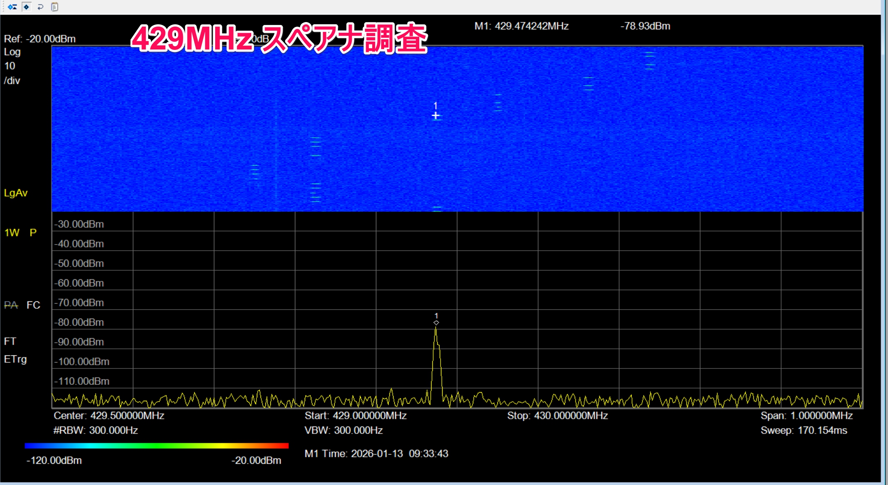Viewport: 888px width, 485px height.
Task: Open the notepad toolbar icon
Action: coord(54,7)
